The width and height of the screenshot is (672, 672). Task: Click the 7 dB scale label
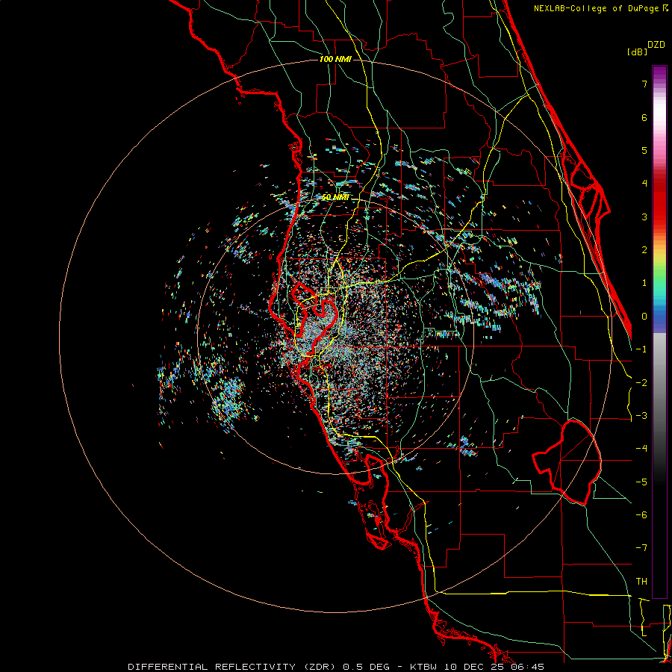pos(644,84)
